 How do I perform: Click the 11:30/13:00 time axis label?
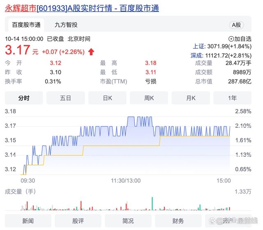point(126,180)
